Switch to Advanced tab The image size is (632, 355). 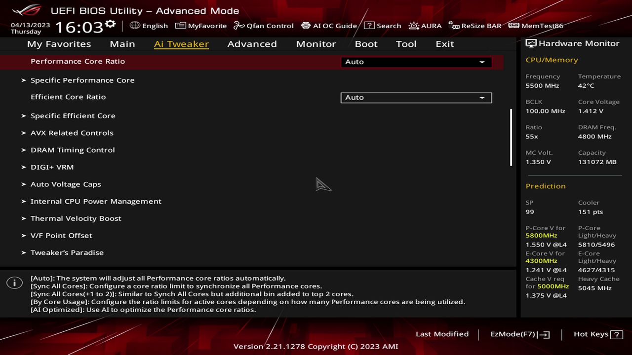coord(252,44)
